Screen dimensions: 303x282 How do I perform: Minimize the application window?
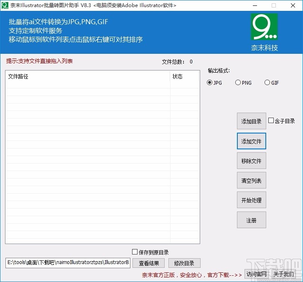click(255, 5)
